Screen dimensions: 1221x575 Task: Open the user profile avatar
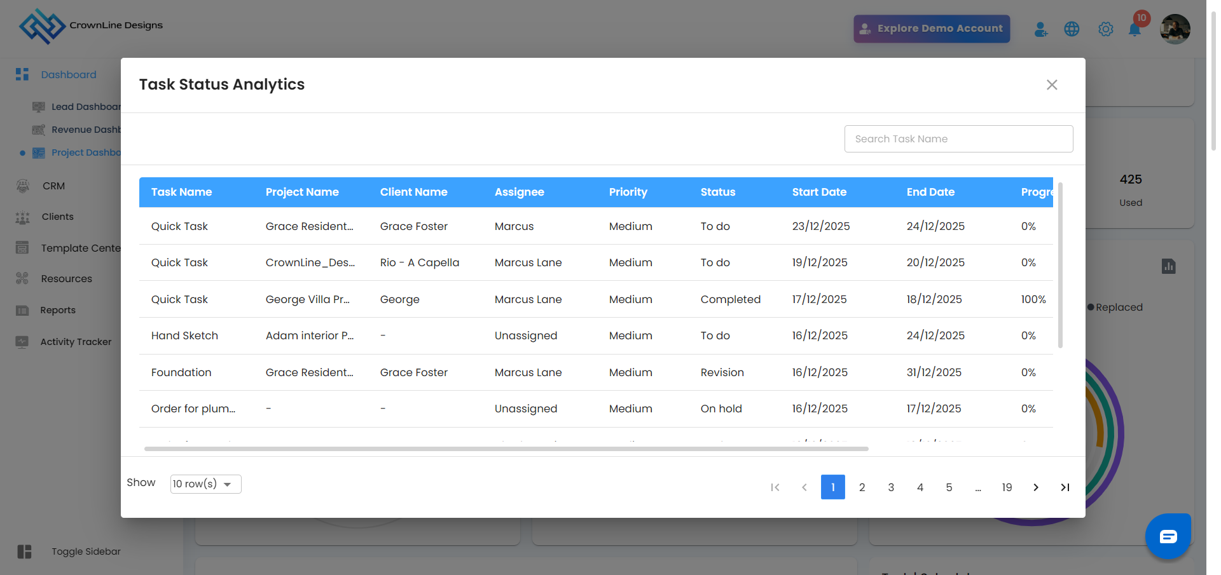[1175, 29]
